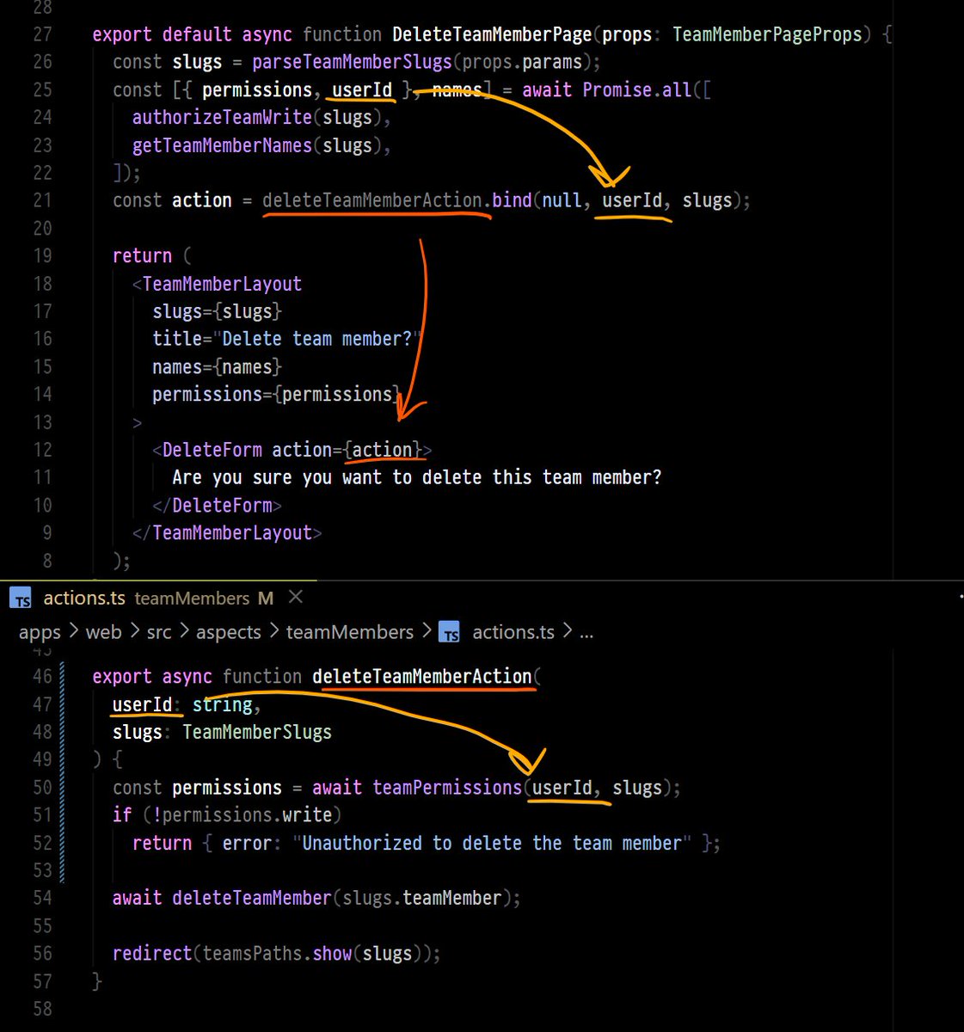Click "Promise.all" on line 25
The height and width of the screenshot is (1032, 964).
pyautogui.click(x=637, y=89)
